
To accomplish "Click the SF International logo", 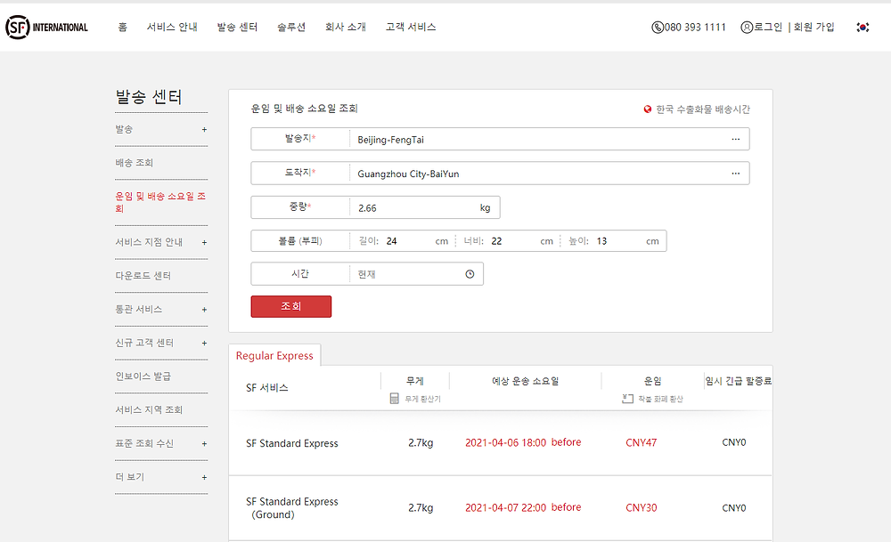I will [46, 28].
